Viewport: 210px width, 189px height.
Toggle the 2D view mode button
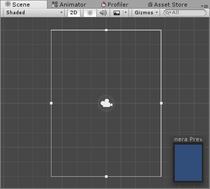point(74,13)
